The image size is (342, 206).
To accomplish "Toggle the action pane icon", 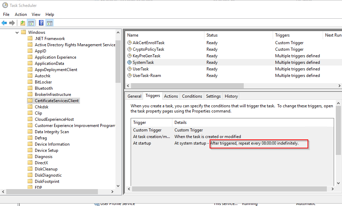I will pos(49,23).
